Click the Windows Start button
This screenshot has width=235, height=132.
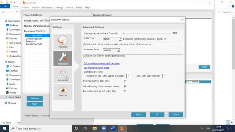click(4, 128)
